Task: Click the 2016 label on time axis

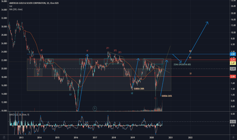Action: point(76,137)
